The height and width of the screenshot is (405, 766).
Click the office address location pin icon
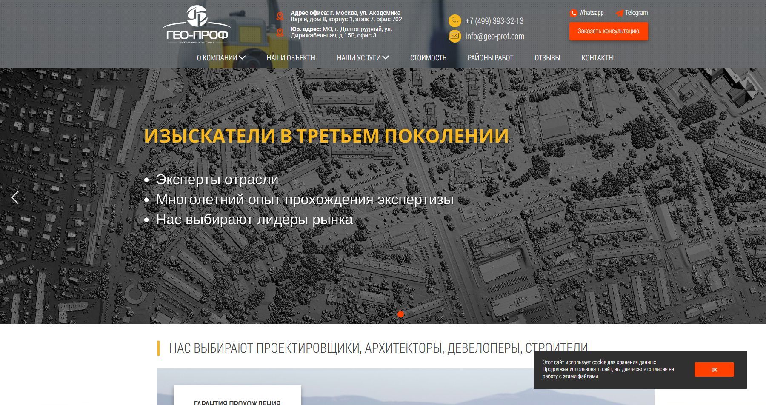280,16
